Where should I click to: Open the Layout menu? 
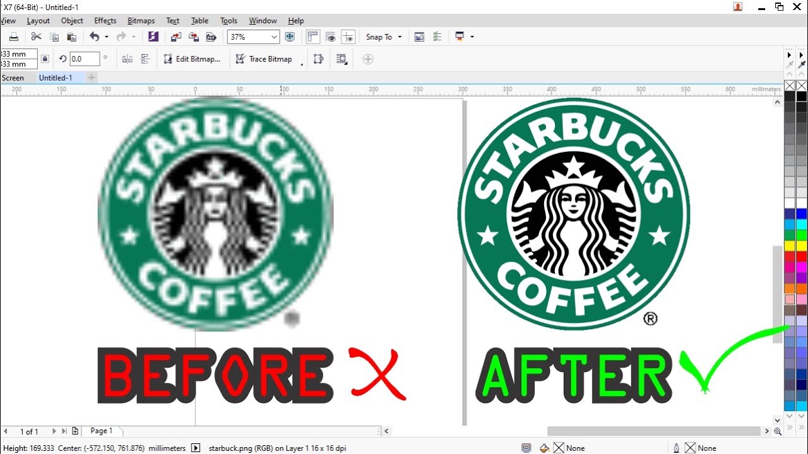pyautogui.click(x=38, y=21)
